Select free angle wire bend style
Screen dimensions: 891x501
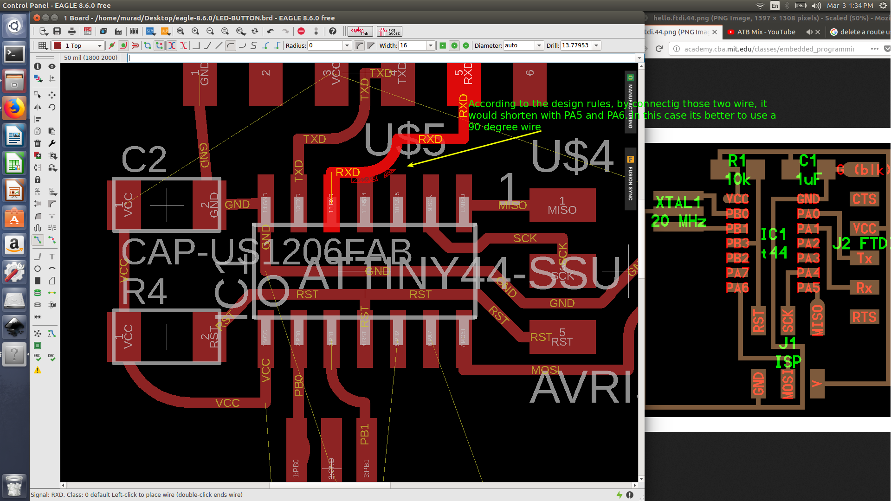pyautogui.click(x=219, y=45)
